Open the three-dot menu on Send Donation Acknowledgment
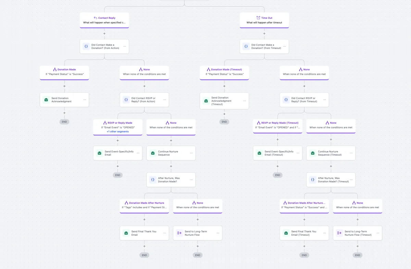Screen dimensions: 411x269 85,100
